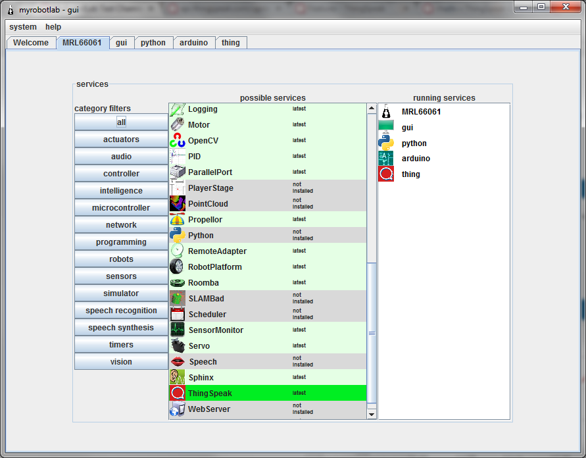Viewport: 586px width, 458px height.
Task: Select the SLAMBad service icon
Action: pyautogui.click(x=177, y=298)
